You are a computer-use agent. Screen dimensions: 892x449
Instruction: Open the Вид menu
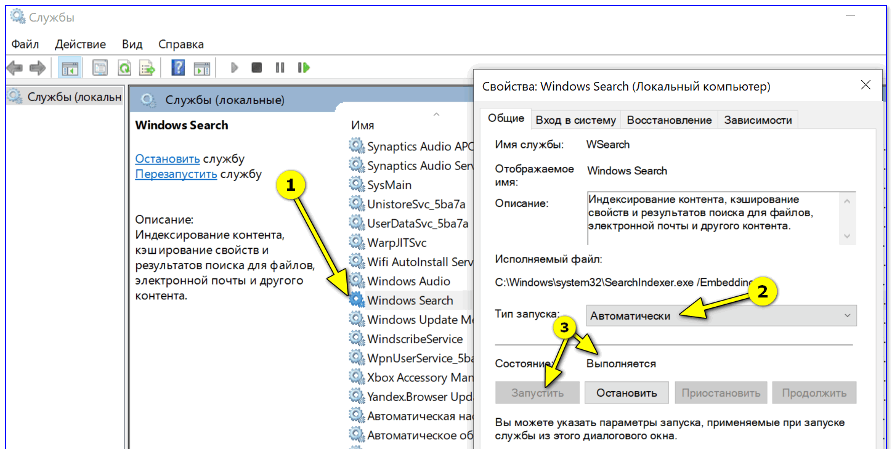point(132,44)
